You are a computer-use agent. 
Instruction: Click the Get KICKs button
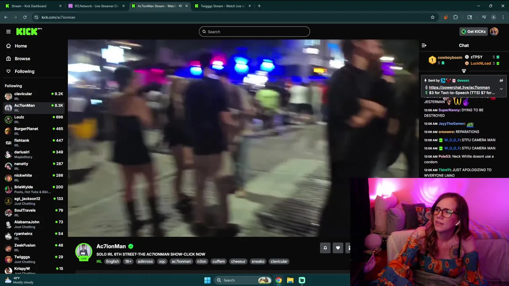click(473, 31)
